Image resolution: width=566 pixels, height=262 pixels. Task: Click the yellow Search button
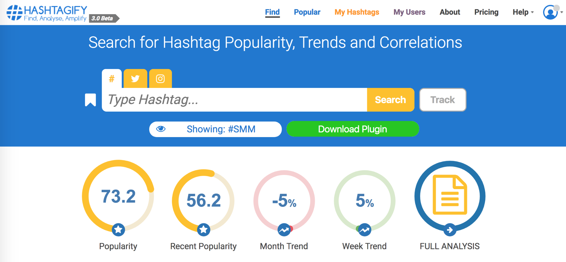[x=390, y=100]
